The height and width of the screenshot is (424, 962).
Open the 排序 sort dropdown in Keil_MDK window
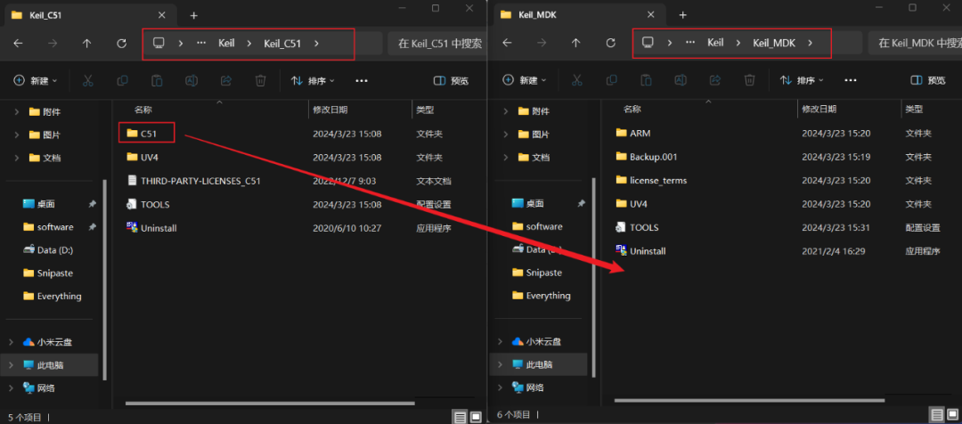[802, 80]
